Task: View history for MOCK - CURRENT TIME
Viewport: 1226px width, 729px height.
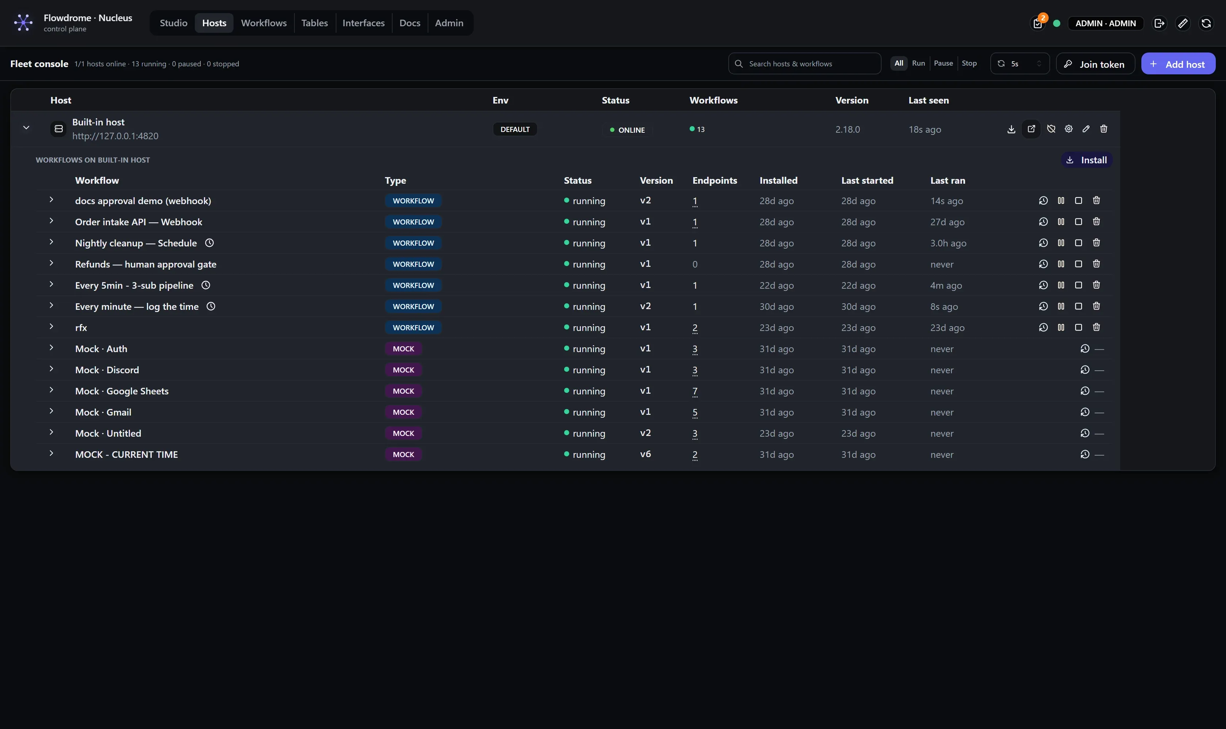Action: click(1085, 454)
